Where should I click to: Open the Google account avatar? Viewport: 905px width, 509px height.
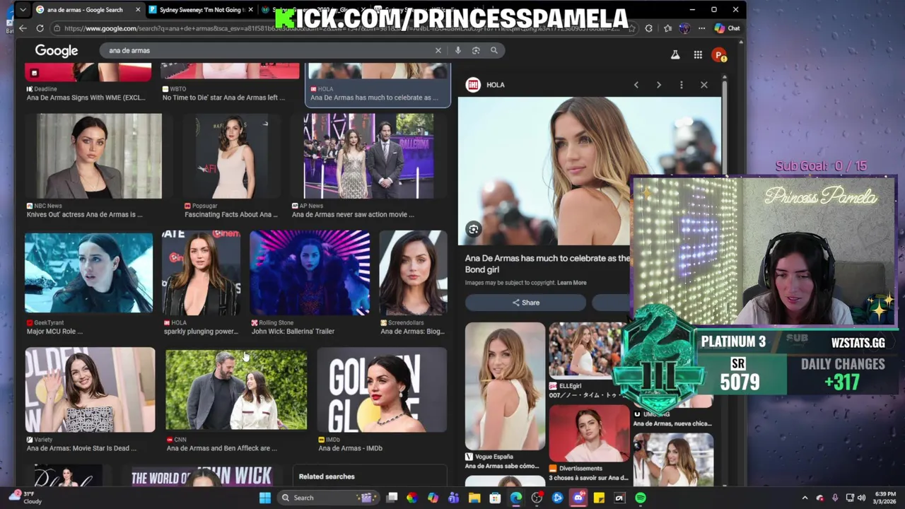click(x=719, y=54)
